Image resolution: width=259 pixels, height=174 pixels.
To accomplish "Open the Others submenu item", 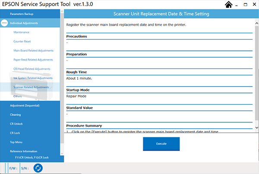I will pyautogui.click(x=18, y=96).
